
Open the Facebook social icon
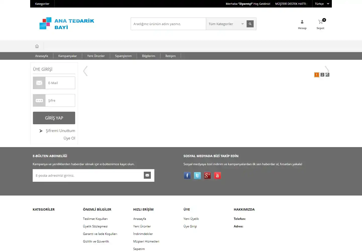(187, 175)
